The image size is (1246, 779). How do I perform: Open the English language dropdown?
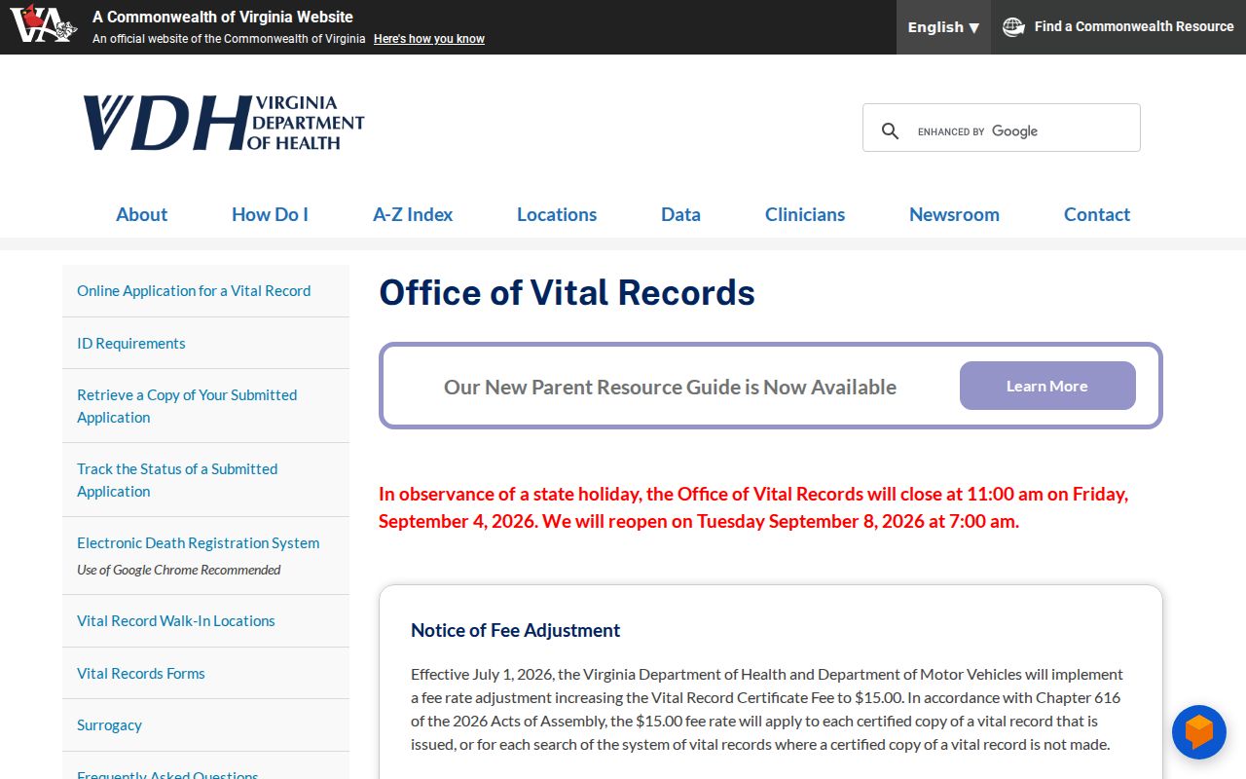(943, 27)
